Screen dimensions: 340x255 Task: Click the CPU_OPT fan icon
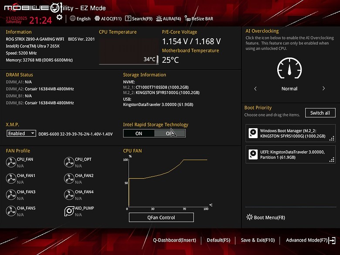(x=69, y=162)
